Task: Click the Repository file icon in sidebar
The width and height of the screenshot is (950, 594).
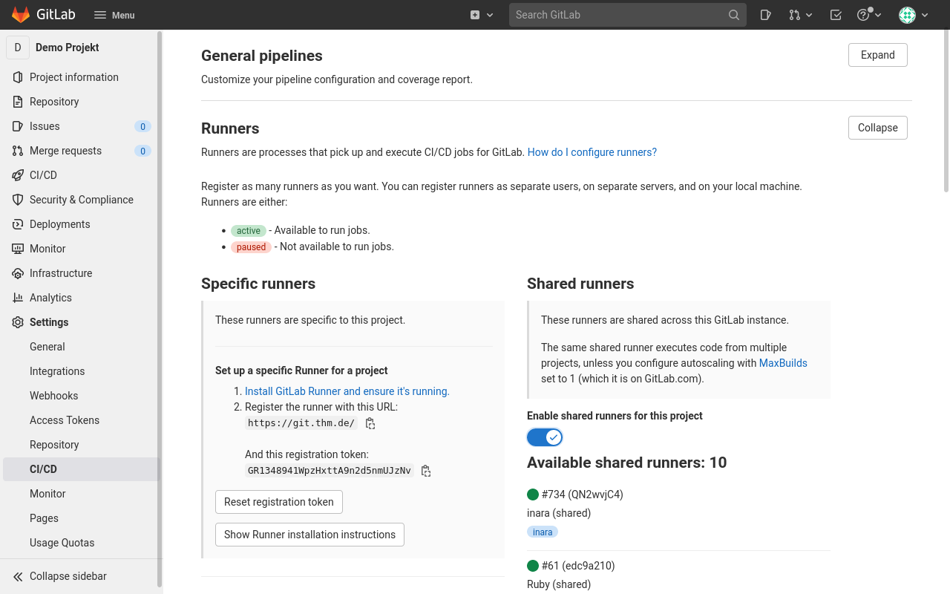Action: click(18, 102)
